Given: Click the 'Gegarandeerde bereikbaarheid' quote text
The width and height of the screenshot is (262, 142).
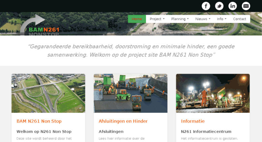Looking at the screenshot, I should 131,51.
